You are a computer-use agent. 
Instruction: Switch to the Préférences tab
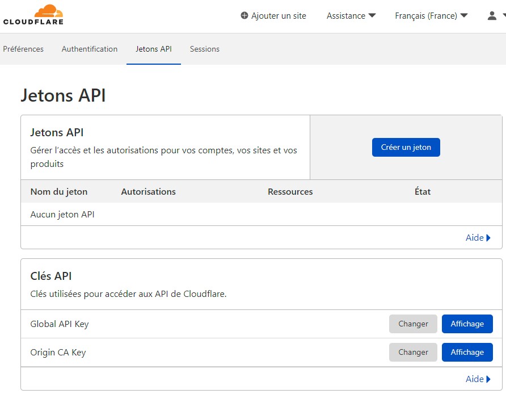[x=23, y=49]
